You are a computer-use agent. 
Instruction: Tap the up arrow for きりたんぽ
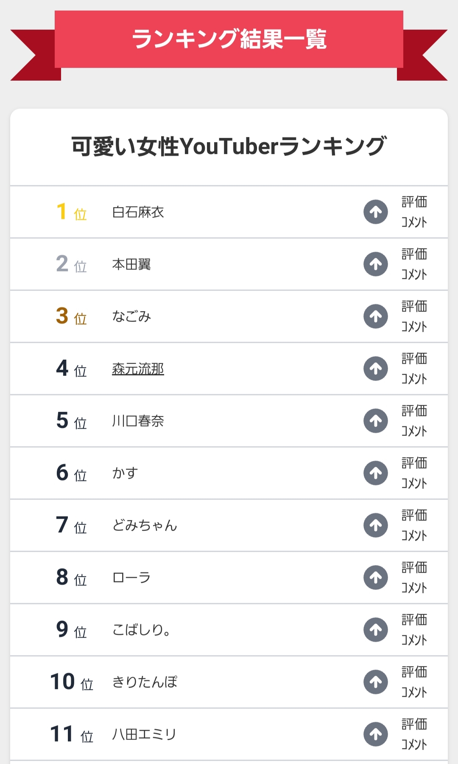coord(376,682)
